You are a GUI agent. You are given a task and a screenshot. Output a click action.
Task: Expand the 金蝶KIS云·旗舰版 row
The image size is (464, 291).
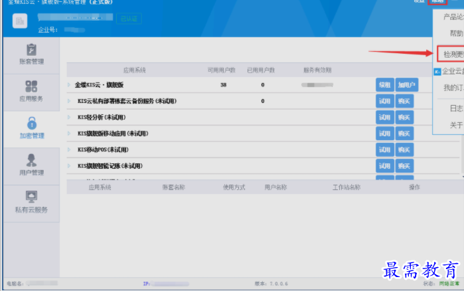tap(69, 85)
